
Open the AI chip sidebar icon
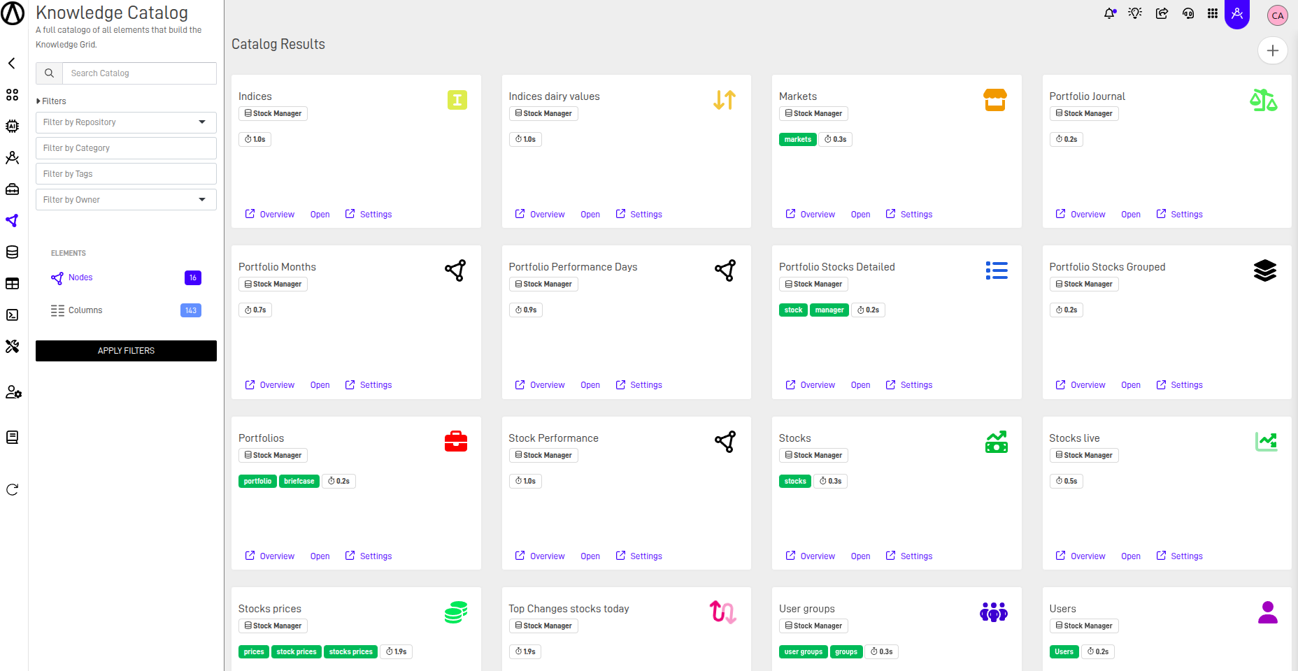[x=12, y=126]
